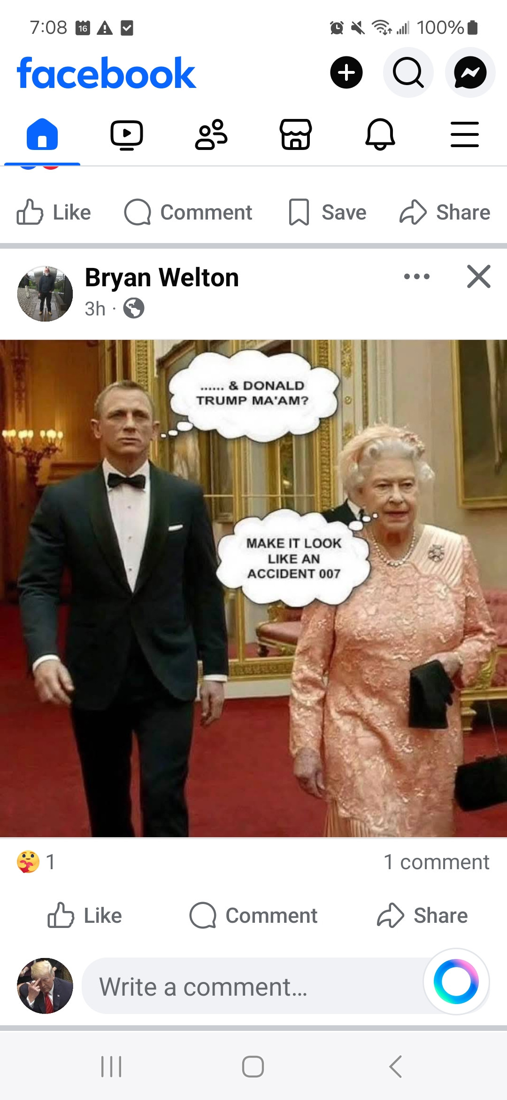Image resolution: width=507 pixels, height=1100 pixels.
Task: Like the previous post above
Action: pyautogui.click(x=54, y=212)
